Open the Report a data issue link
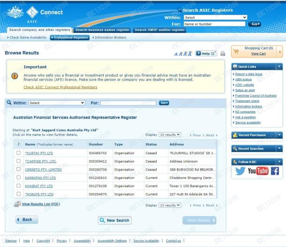Screen dimensions: 286x247 [248, 74]
